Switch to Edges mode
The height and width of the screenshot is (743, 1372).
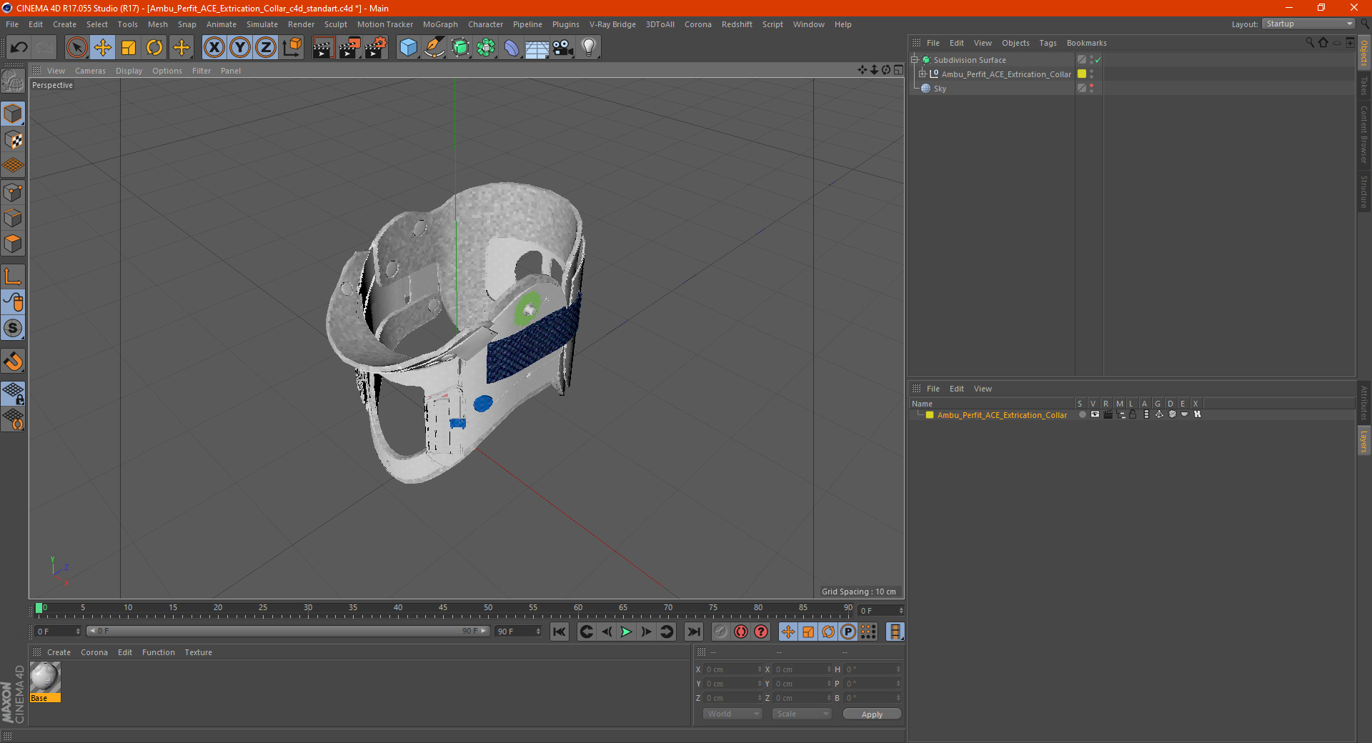coord(14,218)
